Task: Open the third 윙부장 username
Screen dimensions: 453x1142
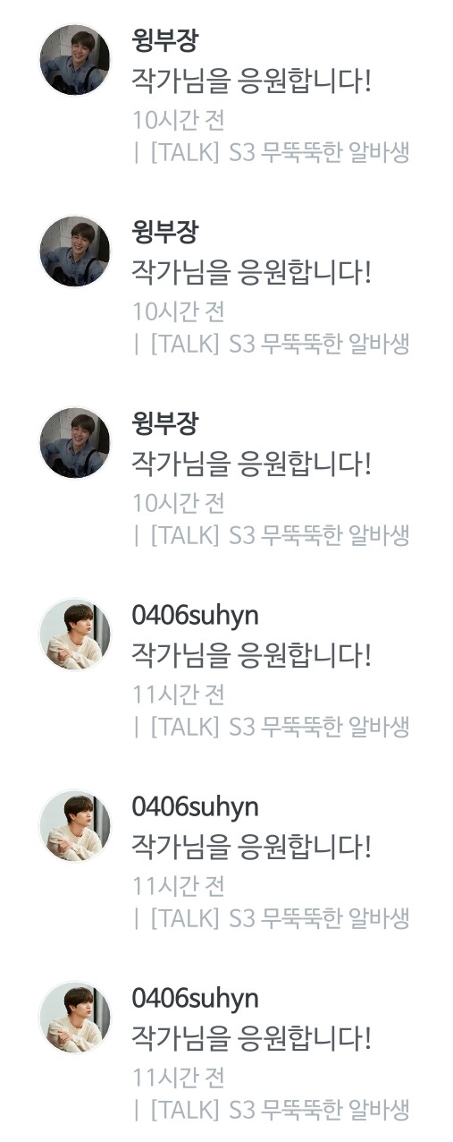Action: [x=165, y=424]
